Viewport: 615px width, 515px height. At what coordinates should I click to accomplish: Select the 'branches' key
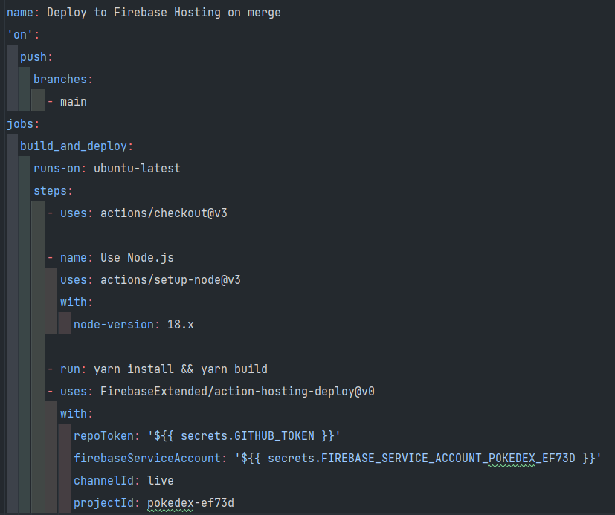pos(60,80)
